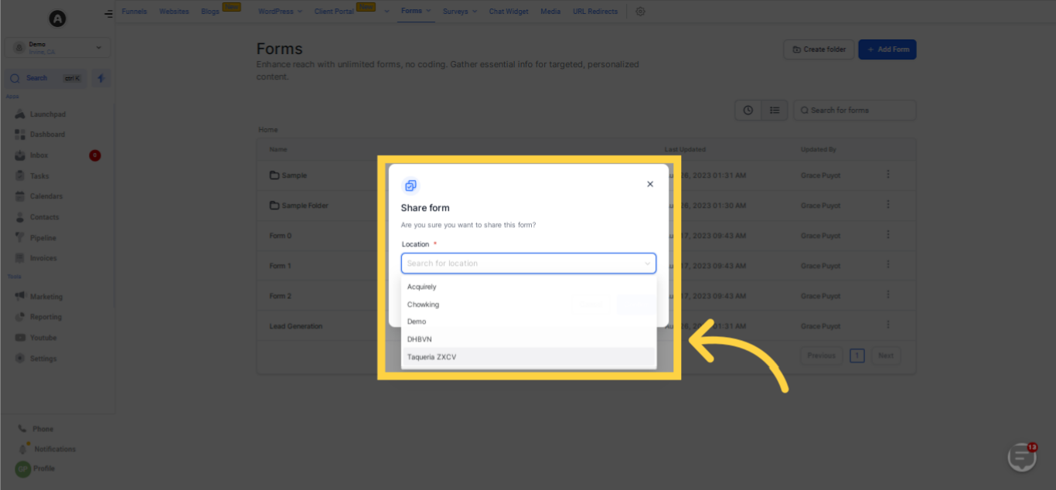Open Tasks in sidebar
The image size is (1056, 490).
pos(39,176)
